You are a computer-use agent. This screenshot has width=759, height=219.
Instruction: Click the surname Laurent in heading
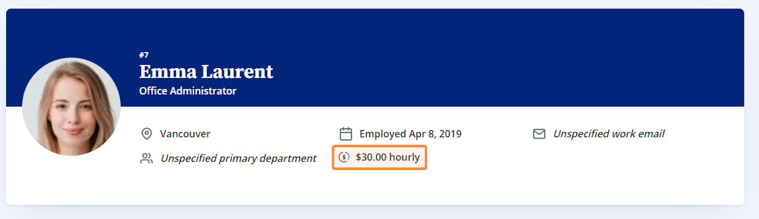(237, 72)
